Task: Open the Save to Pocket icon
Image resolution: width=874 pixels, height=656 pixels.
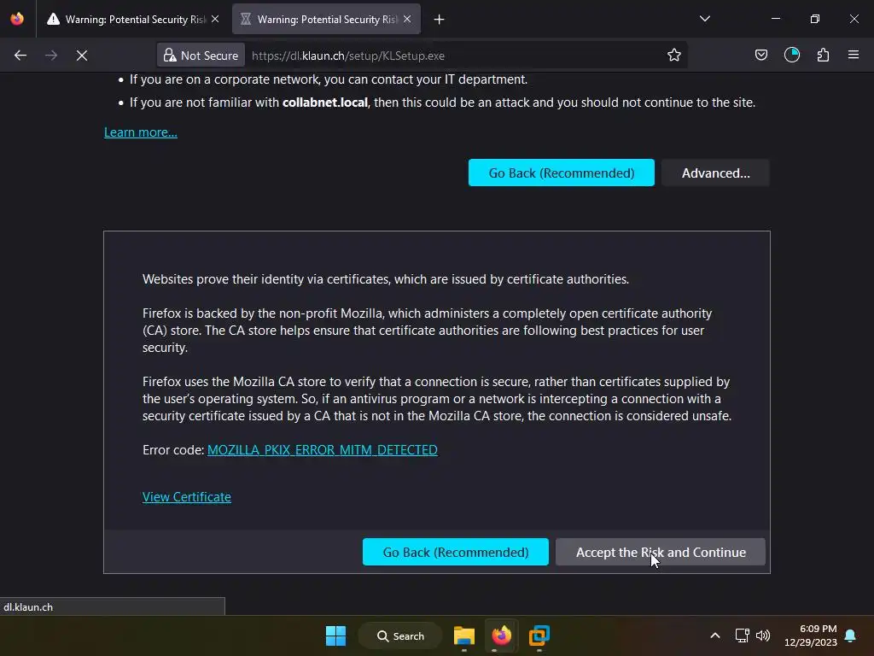Action: (760, 55)
